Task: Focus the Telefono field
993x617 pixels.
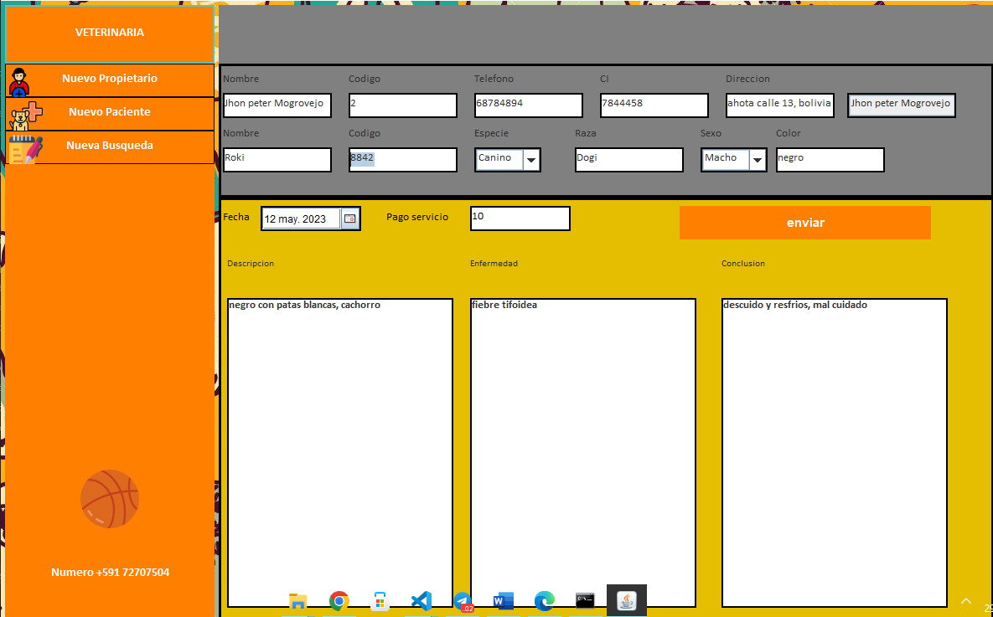Action: coord(528,105)
